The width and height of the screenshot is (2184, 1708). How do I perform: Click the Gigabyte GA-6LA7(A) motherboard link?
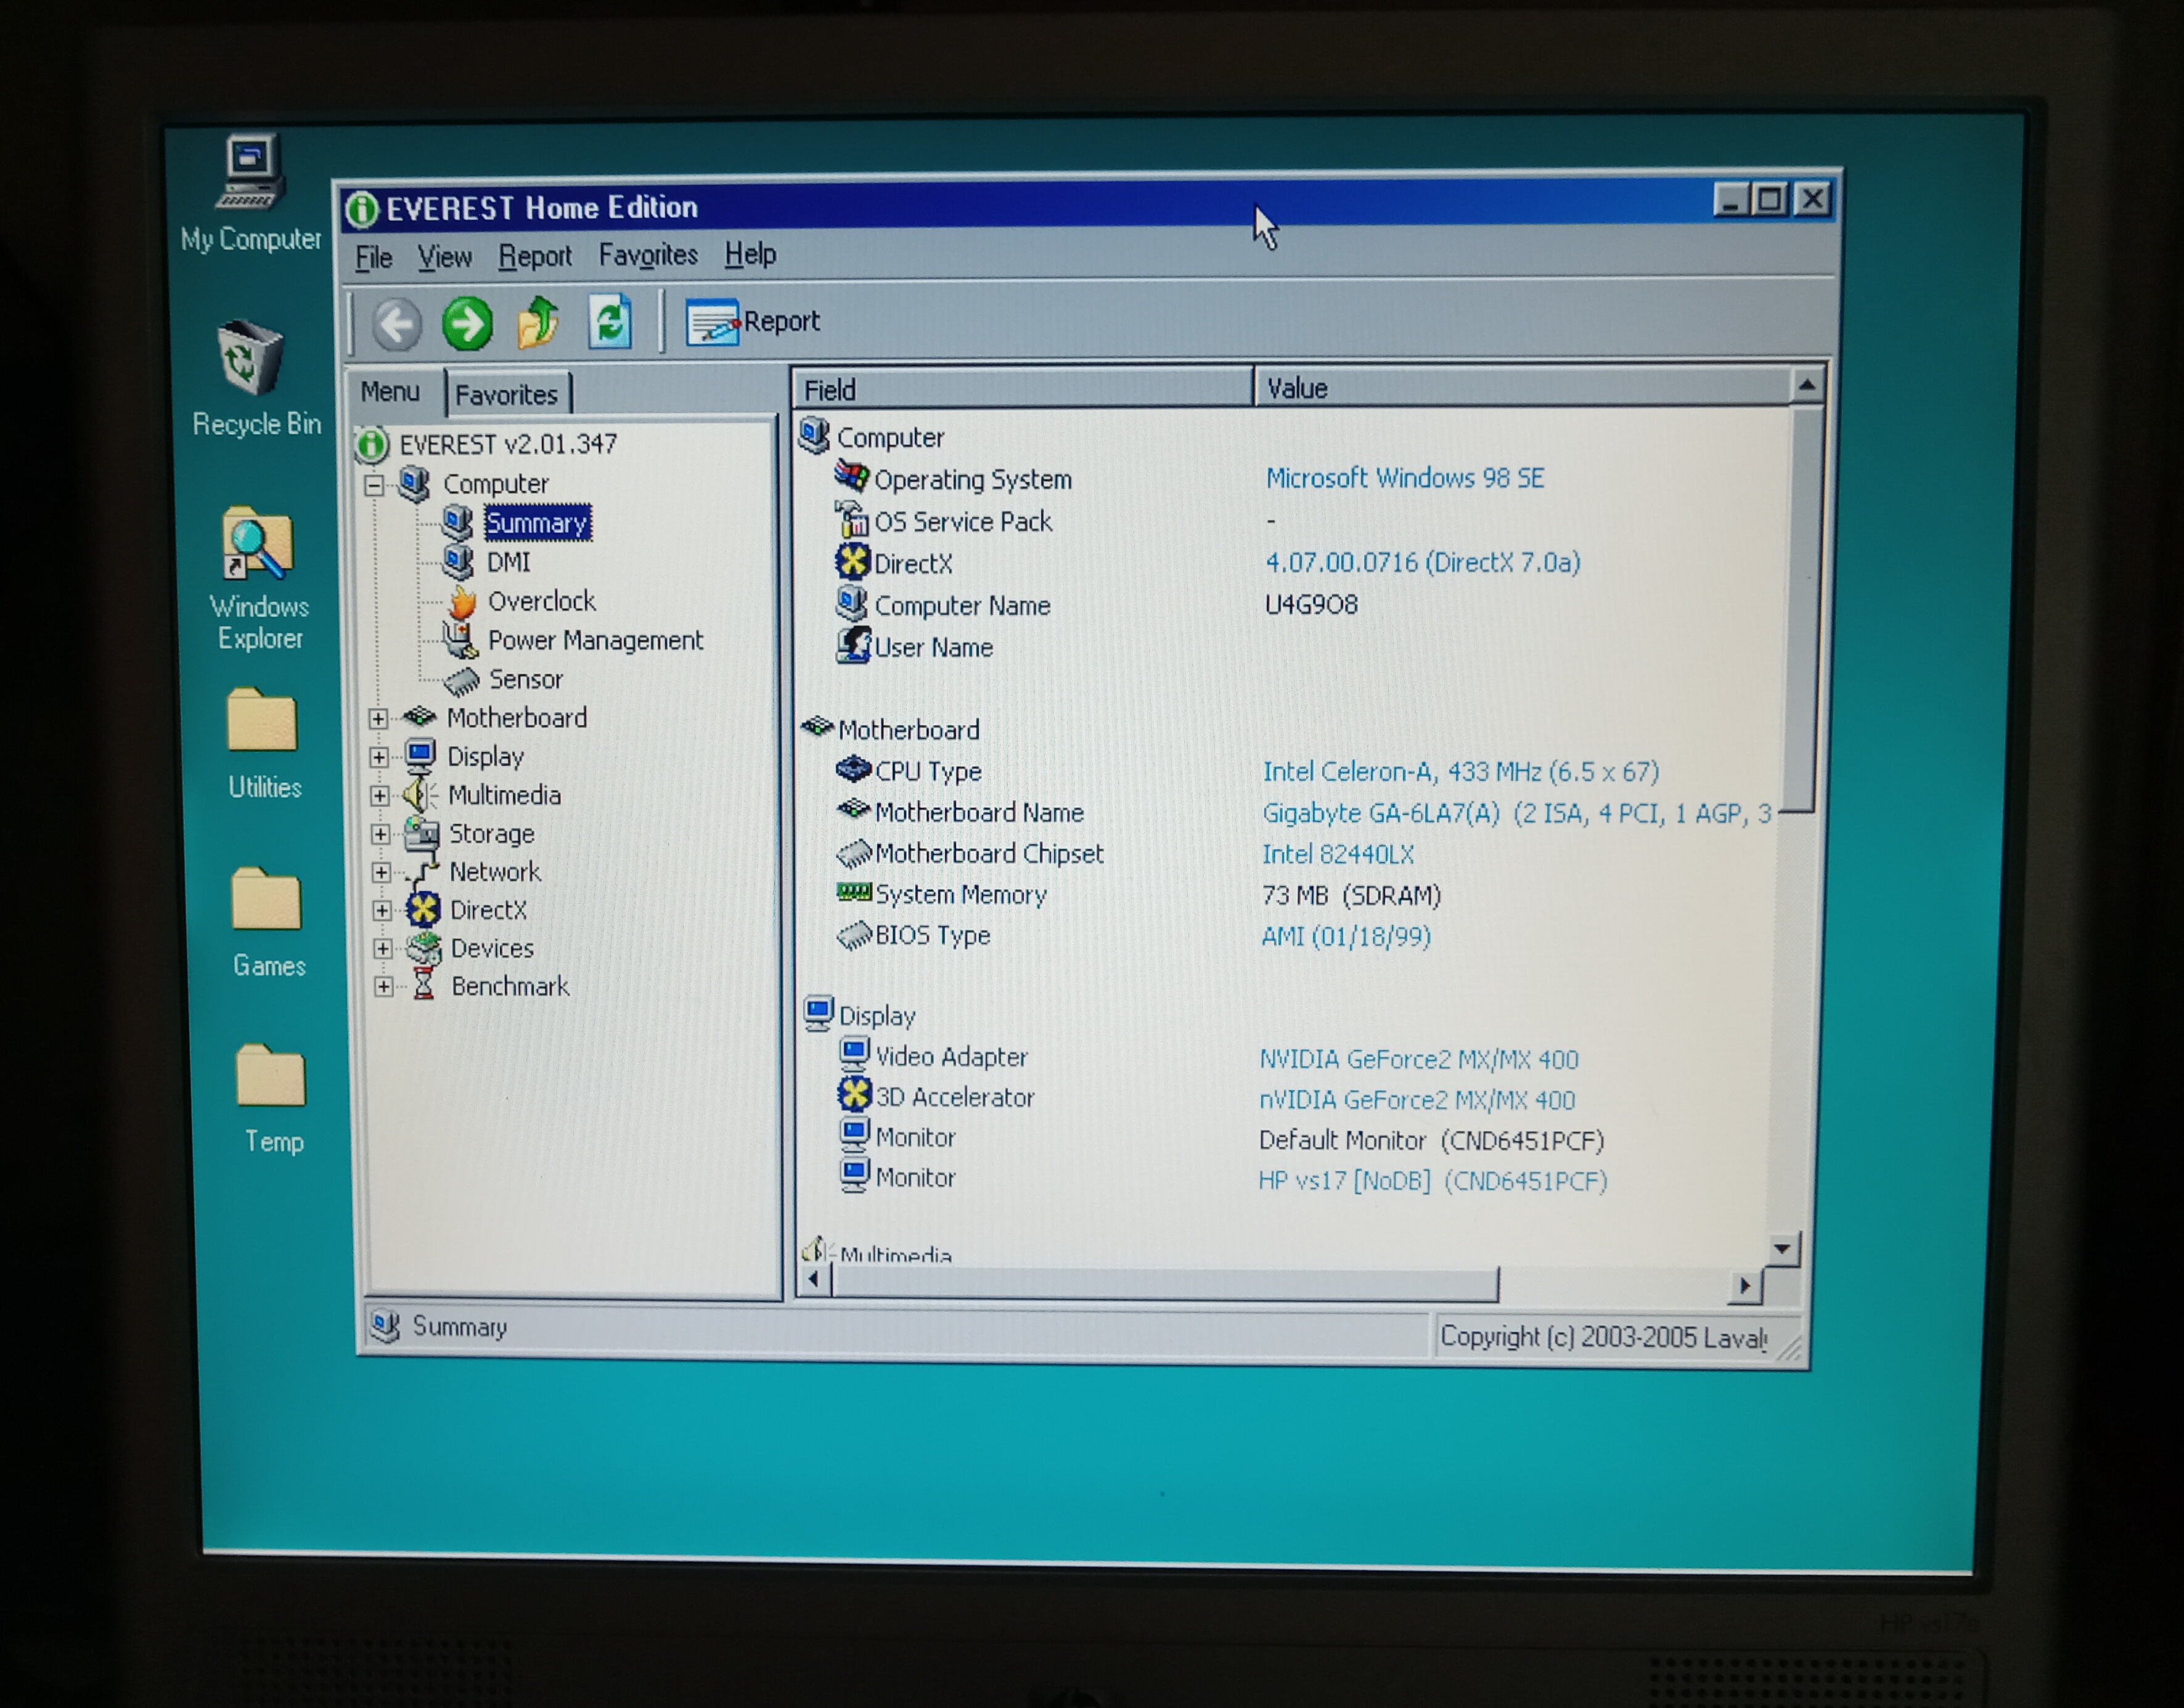(x=1381, y=813)
